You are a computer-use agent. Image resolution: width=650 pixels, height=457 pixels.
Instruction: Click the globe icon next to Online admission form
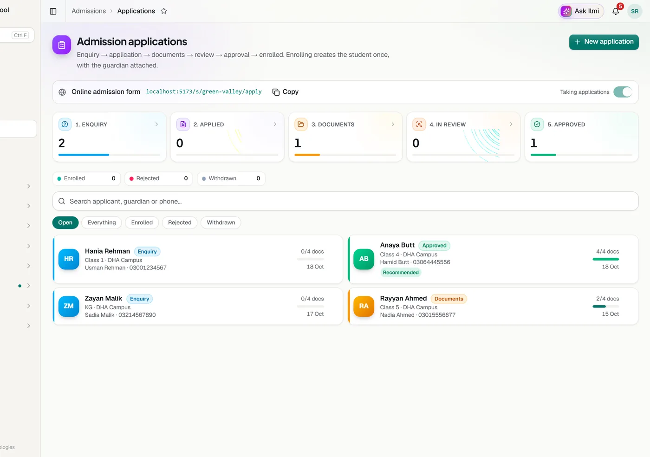tap(62, 92)
